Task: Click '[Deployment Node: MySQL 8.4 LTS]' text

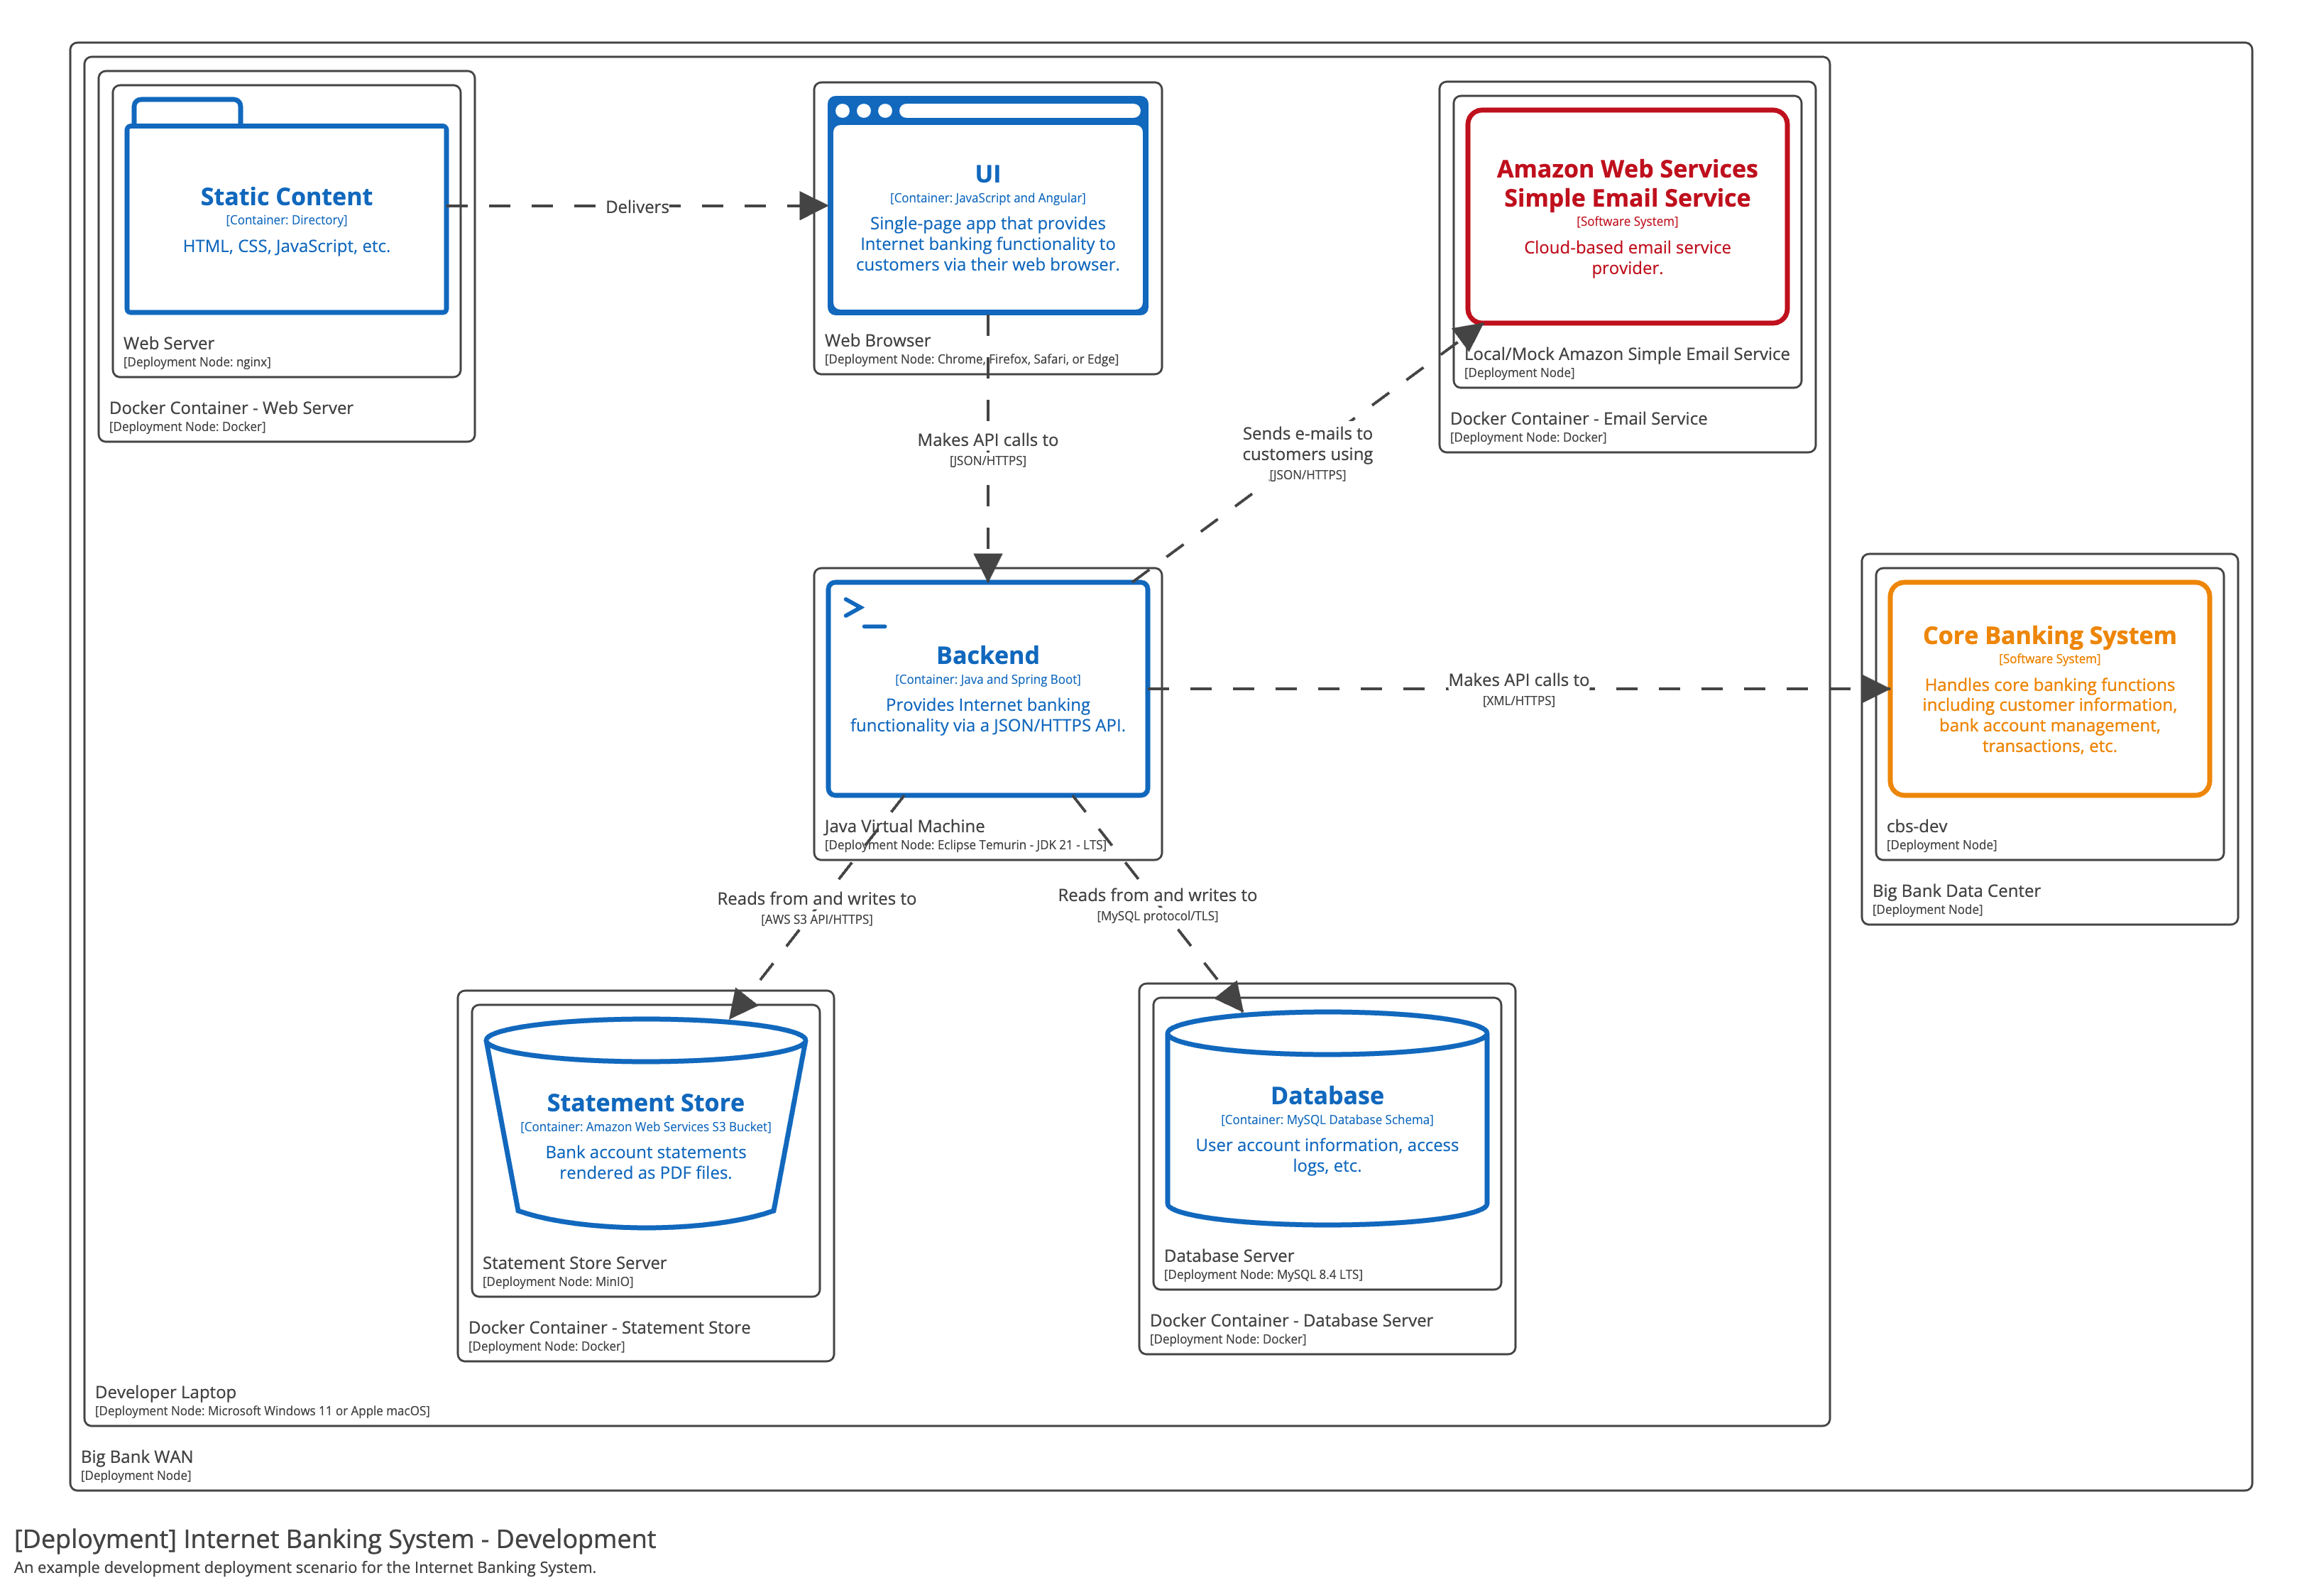Action: point(1263,1275)
